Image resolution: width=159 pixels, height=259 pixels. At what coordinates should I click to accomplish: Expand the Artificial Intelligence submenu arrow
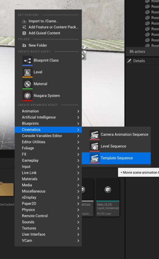tap(78, 117)
